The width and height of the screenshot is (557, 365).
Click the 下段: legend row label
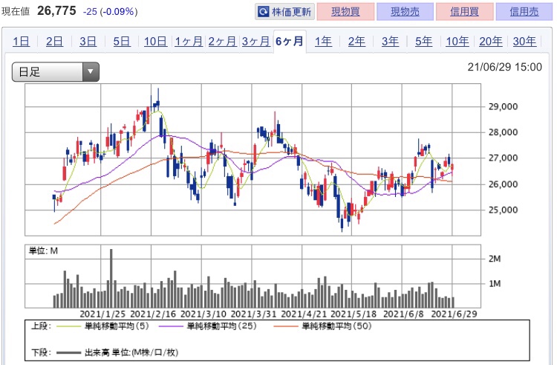pos(41,352)
